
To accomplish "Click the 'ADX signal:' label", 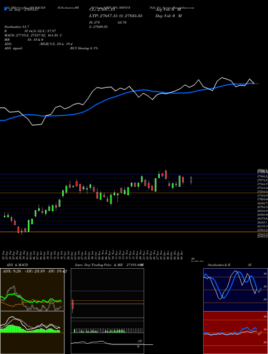I will pos(13,48).
